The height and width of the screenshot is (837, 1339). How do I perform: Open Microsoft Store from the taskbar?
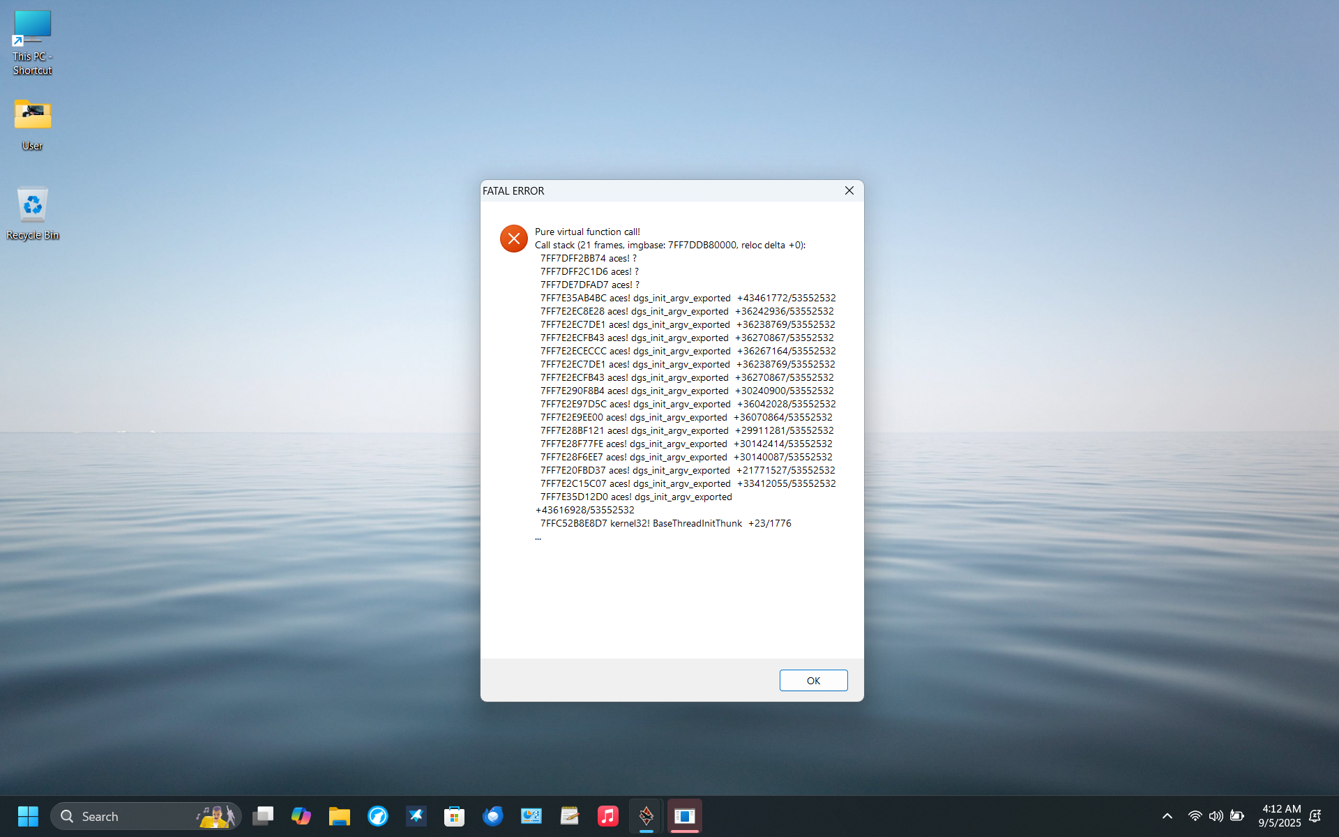pos(454,816)
